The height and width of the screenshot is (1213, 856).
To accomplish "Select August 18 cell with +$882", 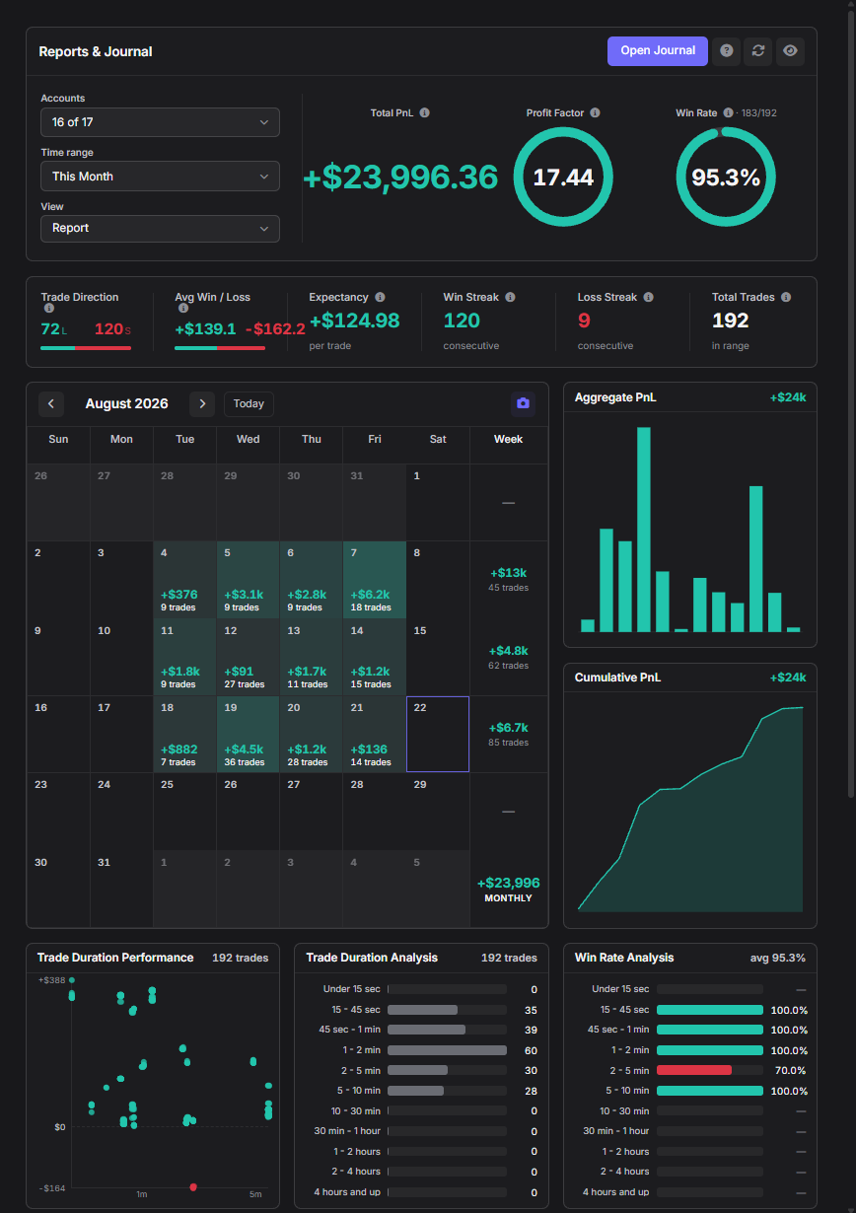I will pos(184,734).
